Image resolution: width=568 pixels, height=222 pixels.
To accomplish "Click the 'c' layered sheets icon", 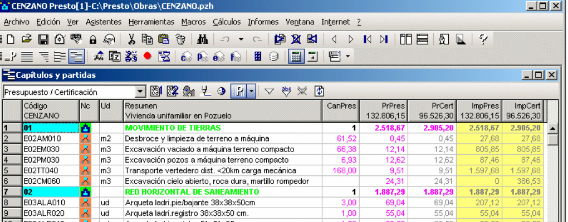I will pos(186,56).
